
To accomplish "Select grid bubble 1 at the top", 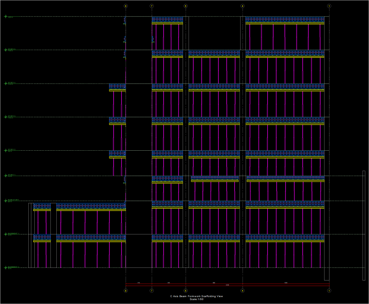I will 329,6.
